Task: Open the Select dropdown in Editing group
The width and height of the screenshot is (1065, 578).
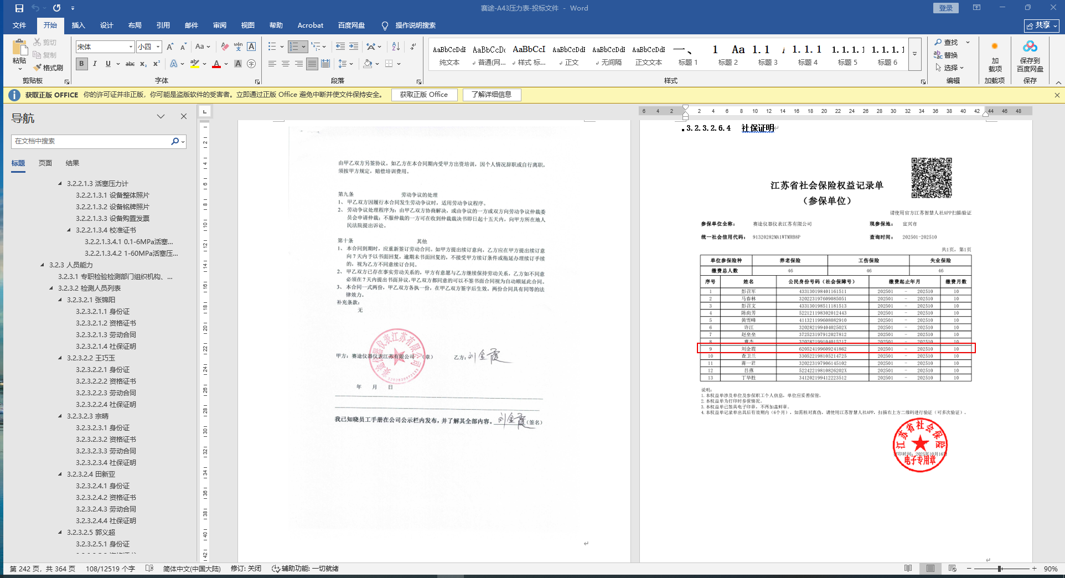Action: [949, 68]
